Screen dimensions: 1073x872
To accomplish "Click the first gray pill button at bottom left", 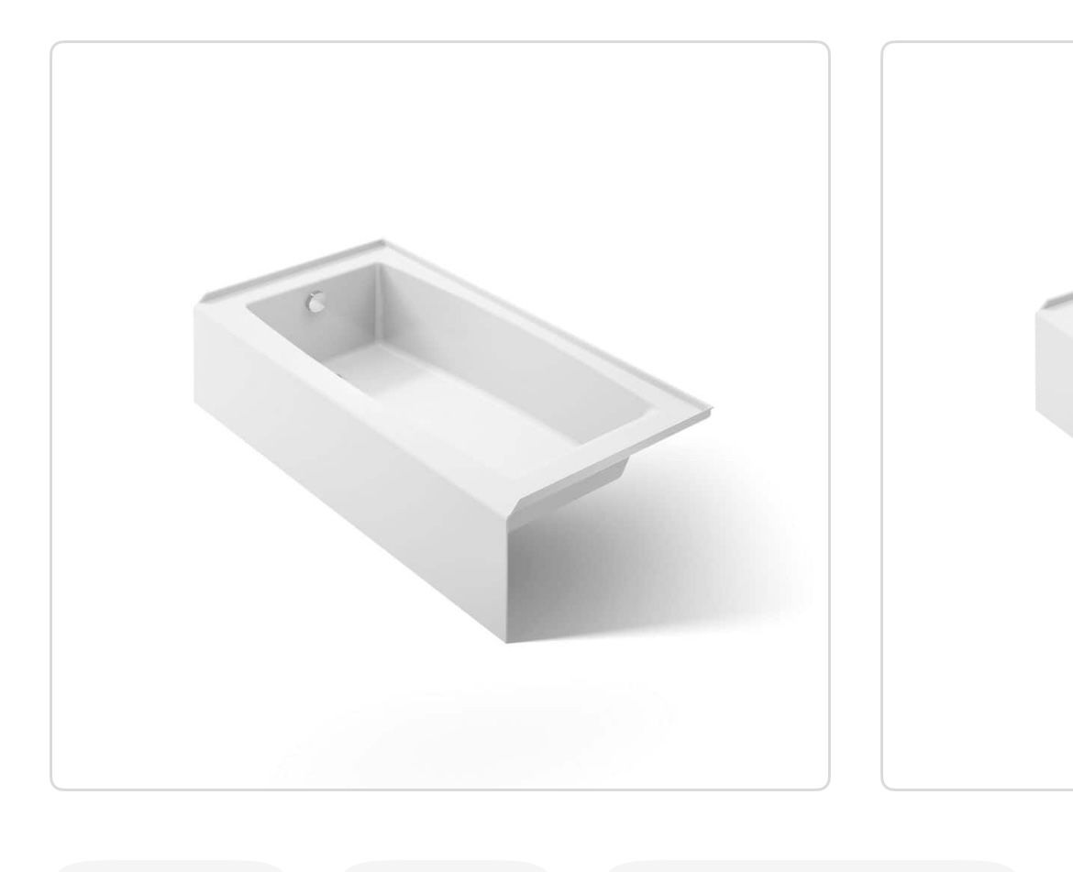I will [170, 866].
